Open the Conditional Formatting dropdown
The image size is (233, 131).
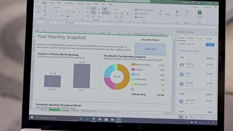(144, 10)
